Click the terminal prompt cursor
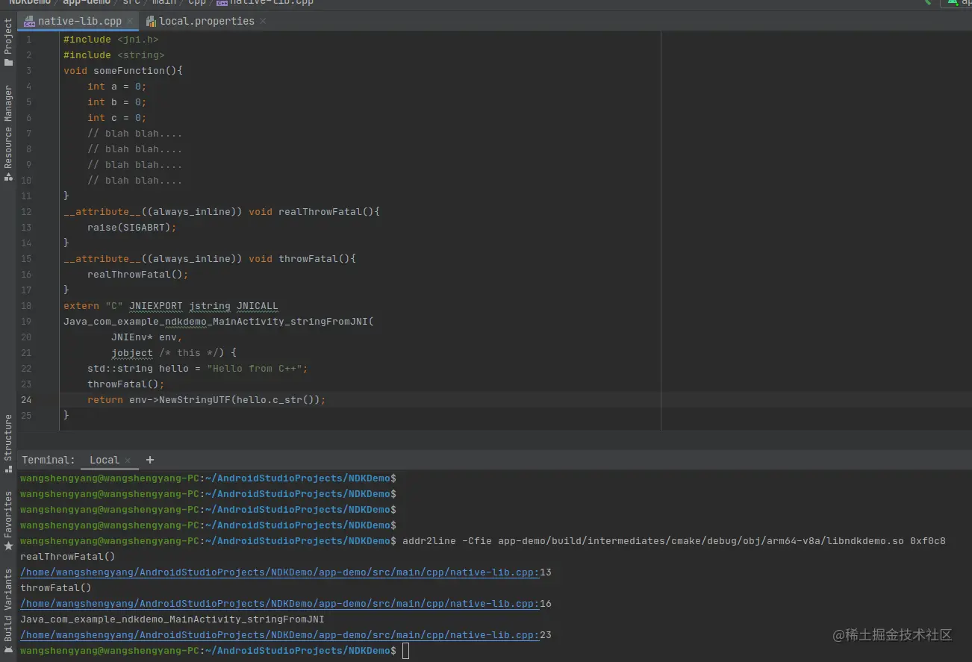Image resolution: width=972 pixels, height=662 pixels. (405, 651)
